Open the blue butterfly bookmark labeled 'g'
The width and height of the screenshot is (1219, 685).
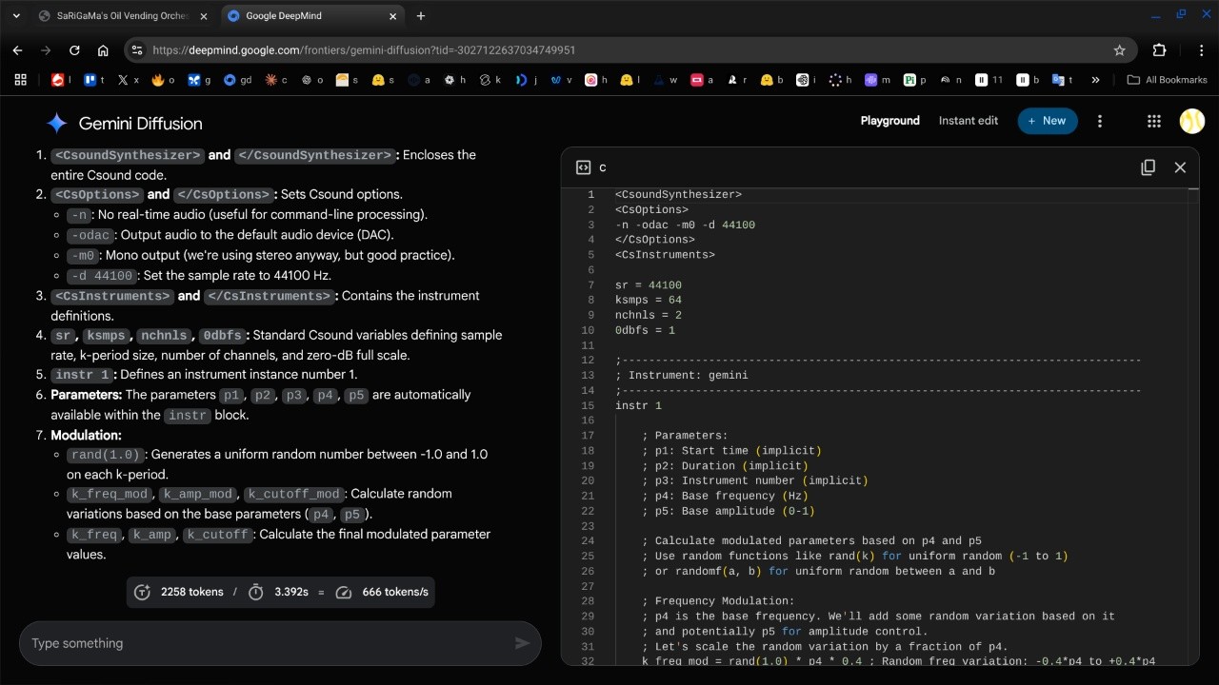[x=199, y=80]
